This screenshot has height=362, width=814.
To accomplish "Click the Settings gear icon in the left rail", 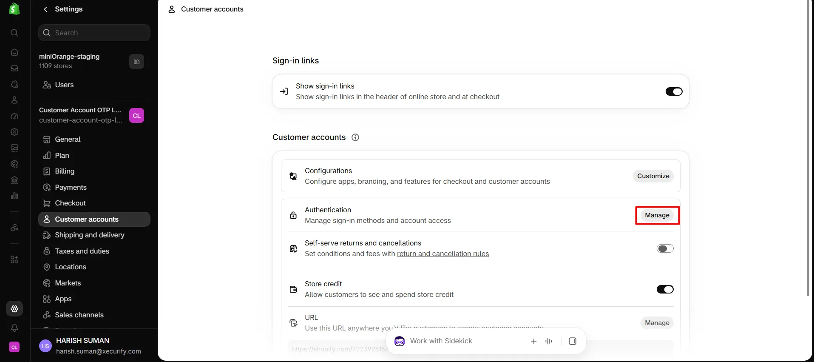I will [x=14, y=309].
